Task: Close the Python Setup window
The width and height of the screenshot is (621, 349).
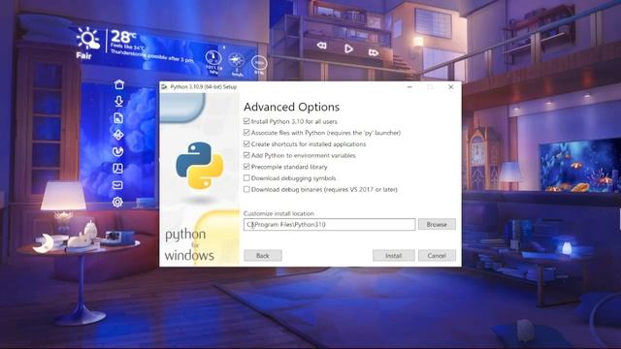Action: point(450,86)
